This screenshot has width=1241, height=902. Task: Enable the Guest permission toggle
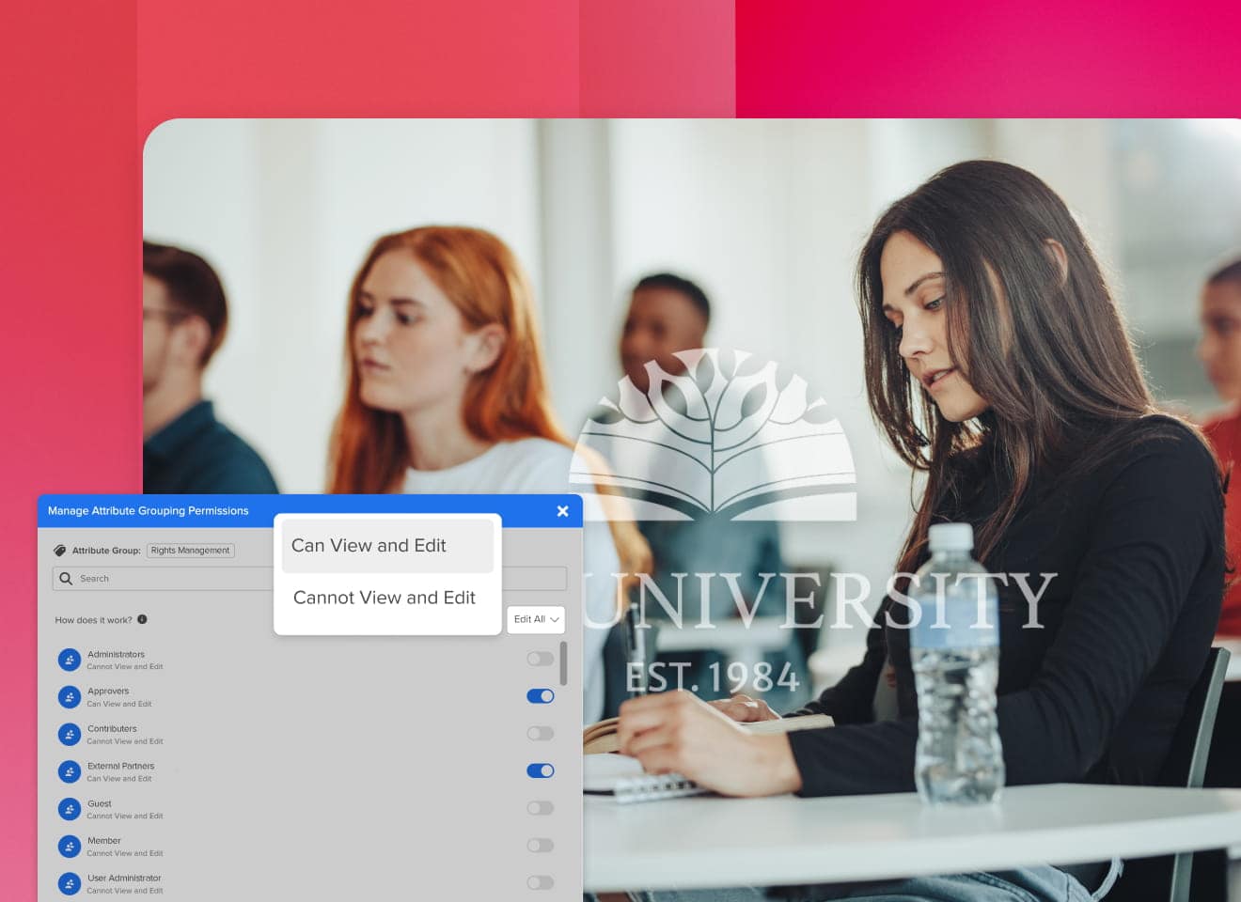click(x=540, y=808)
